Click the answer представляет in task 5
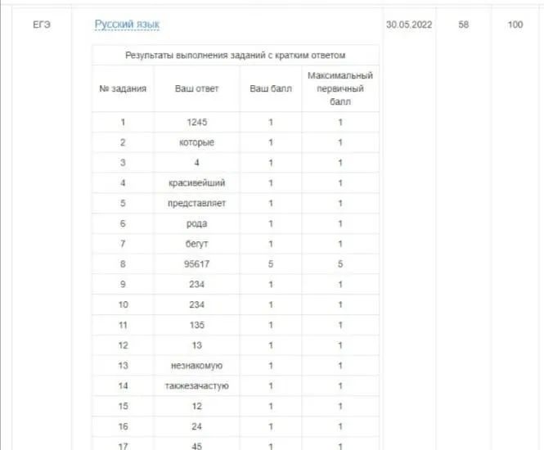The height and width of the screenshot is (450, 544). [x=196, y=203]
